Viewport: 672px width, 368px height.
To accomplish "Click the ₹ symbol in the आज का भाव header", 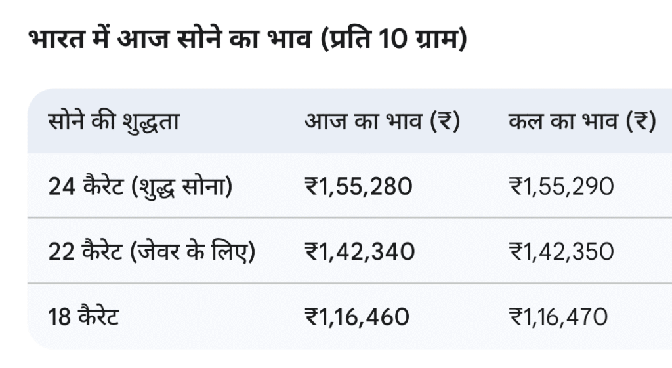I will [x=445, y=122].
